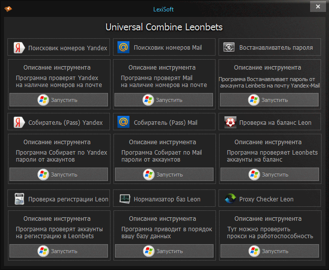The image size is (329, 270).
Task: Run Востанавливатель пароля via Запустить
Action: [x=269, y=100]
